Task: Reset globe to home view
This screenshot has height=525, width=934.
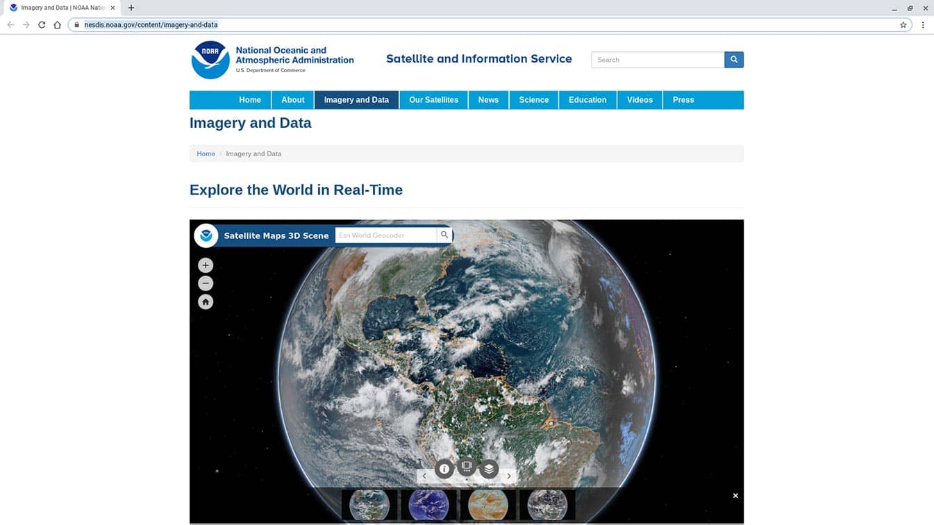Action: coord(206,302)
